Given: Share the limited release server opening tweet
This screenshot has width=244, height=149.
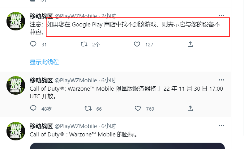Looking at the screenshot, I should [x=190, y=108].
